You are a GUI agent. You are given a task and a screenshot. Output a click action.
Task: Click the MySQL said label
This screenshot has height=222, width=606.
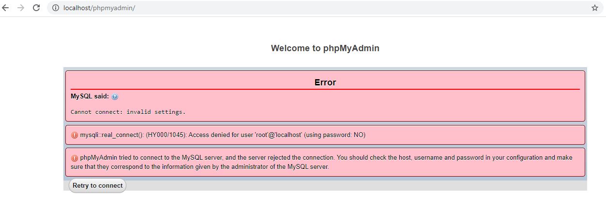[x=90, y=96]
